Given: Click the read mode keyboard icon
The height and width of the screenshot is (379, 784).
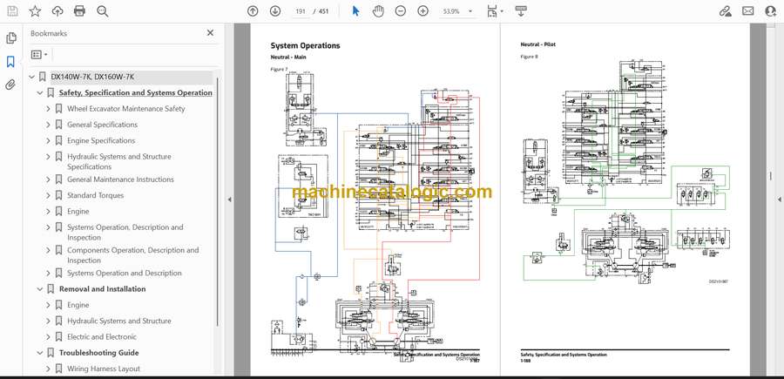Looking at the screenshot, I should coord(521,11).
